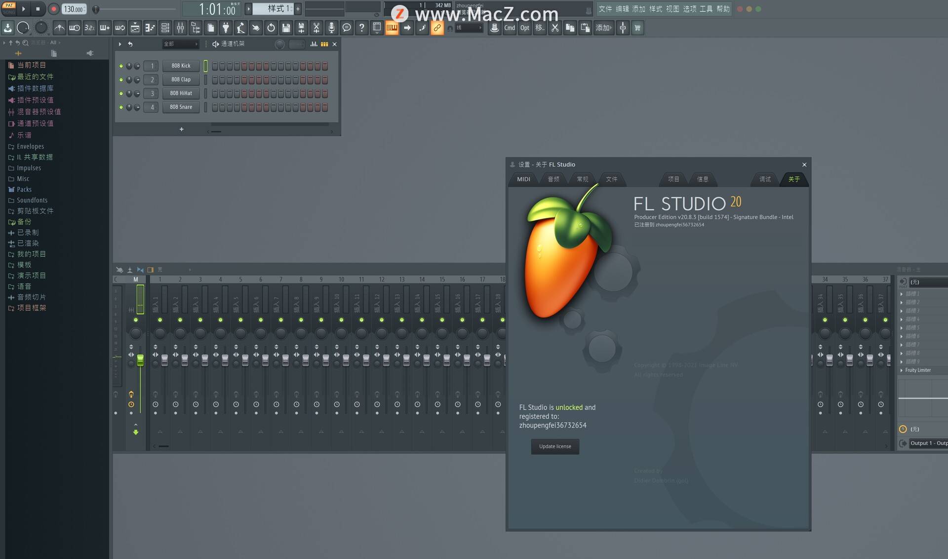This screenshot has width=948, height=559.
Task: Open the 文件 menu
Action: 605,9
